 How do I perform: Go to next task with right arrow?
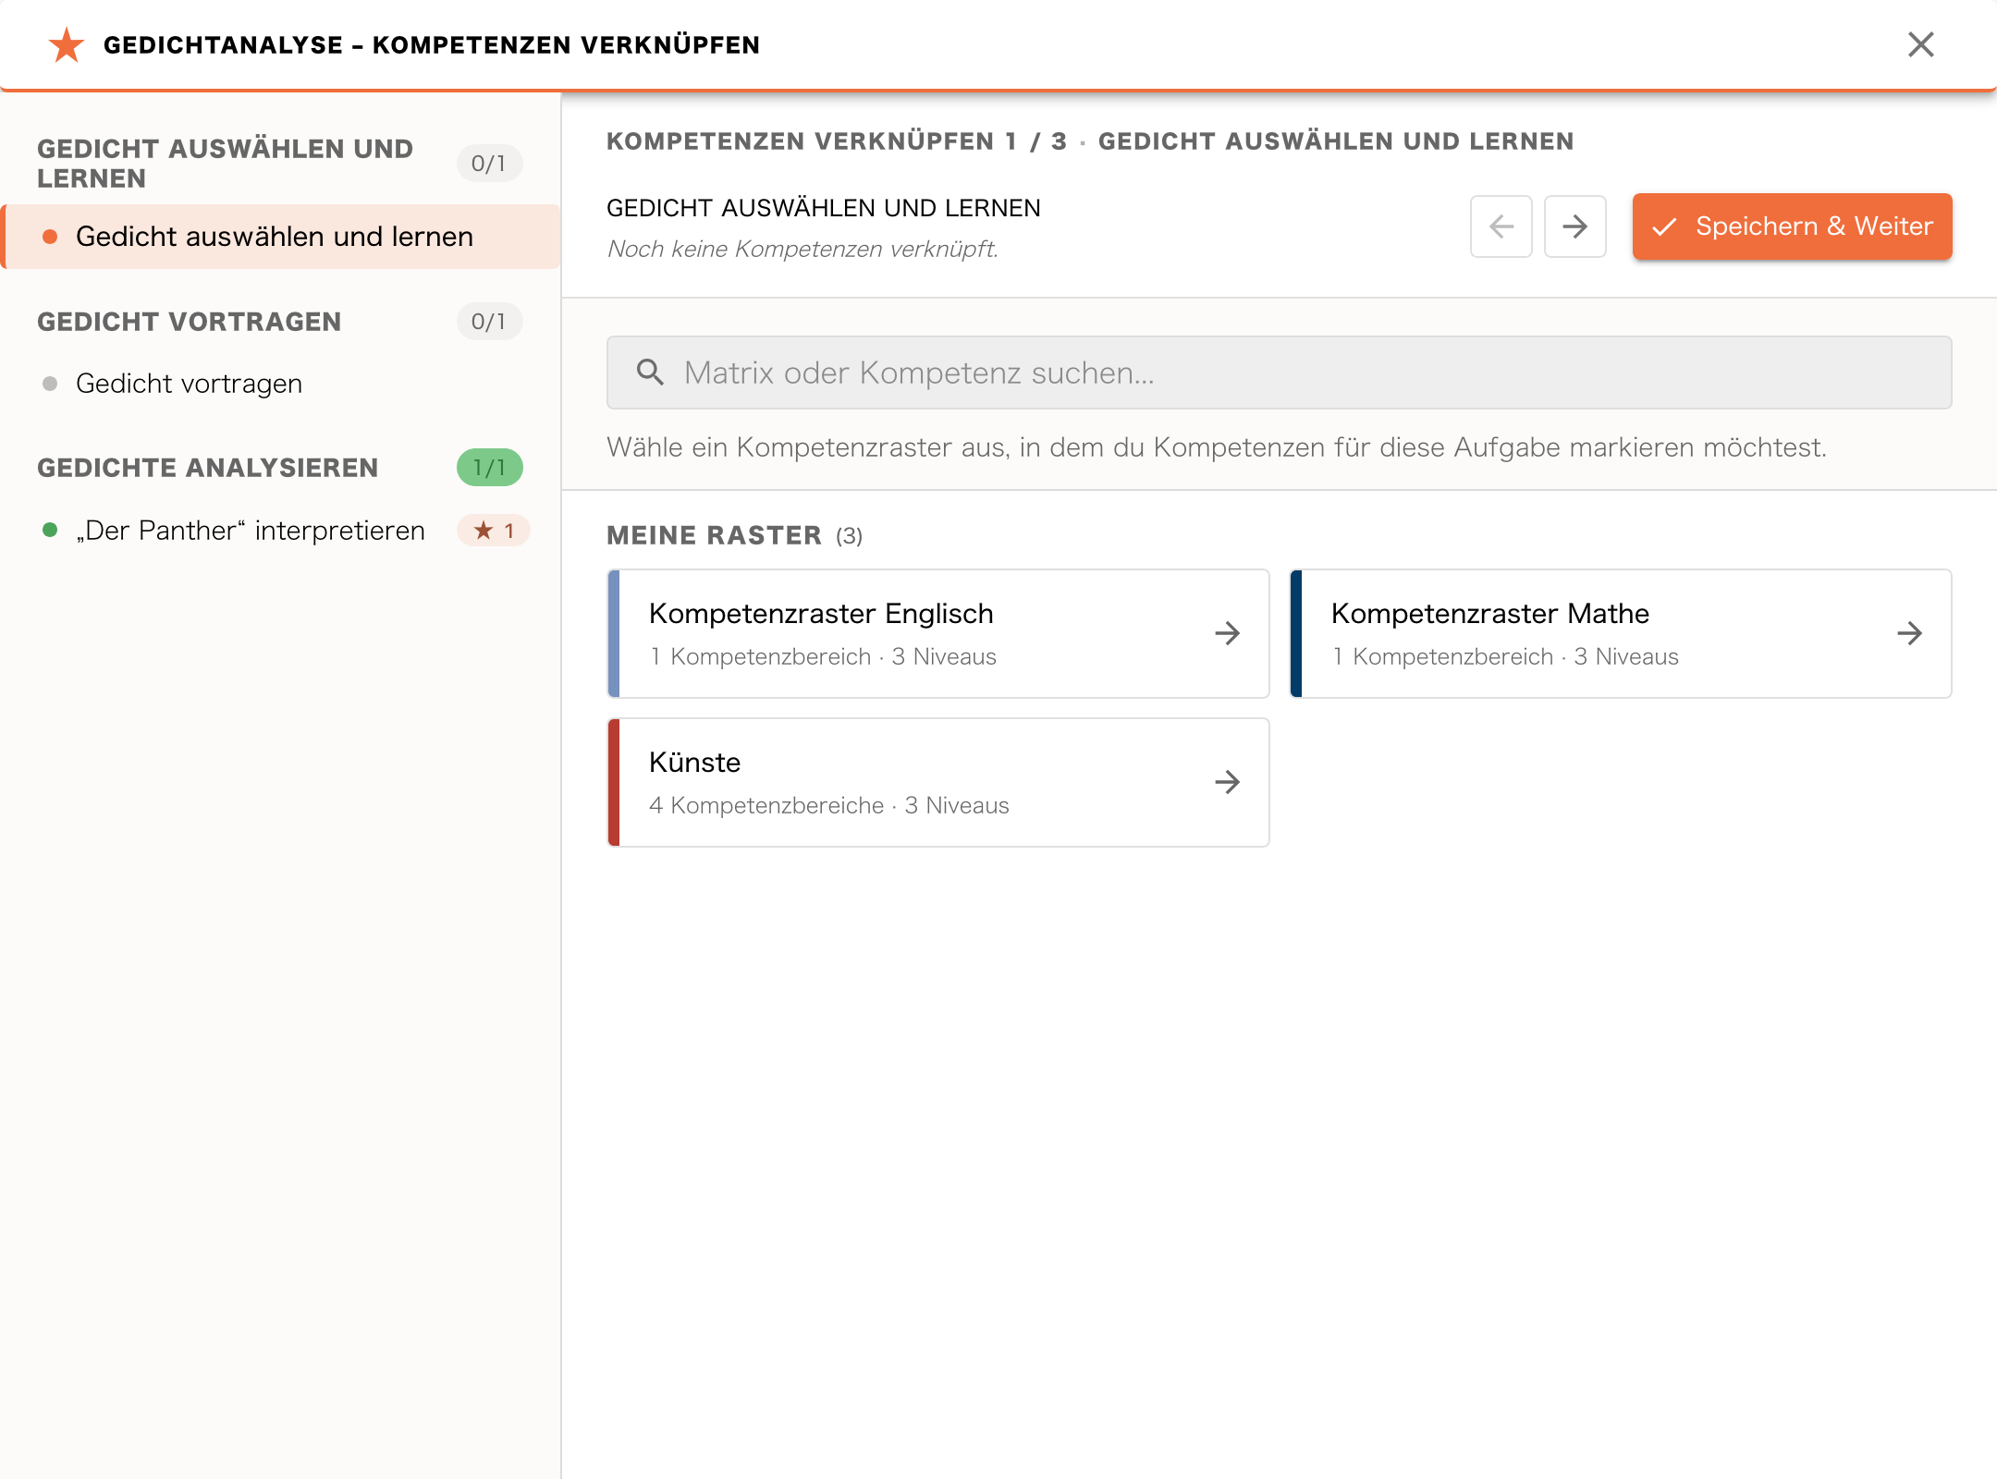1575,226
